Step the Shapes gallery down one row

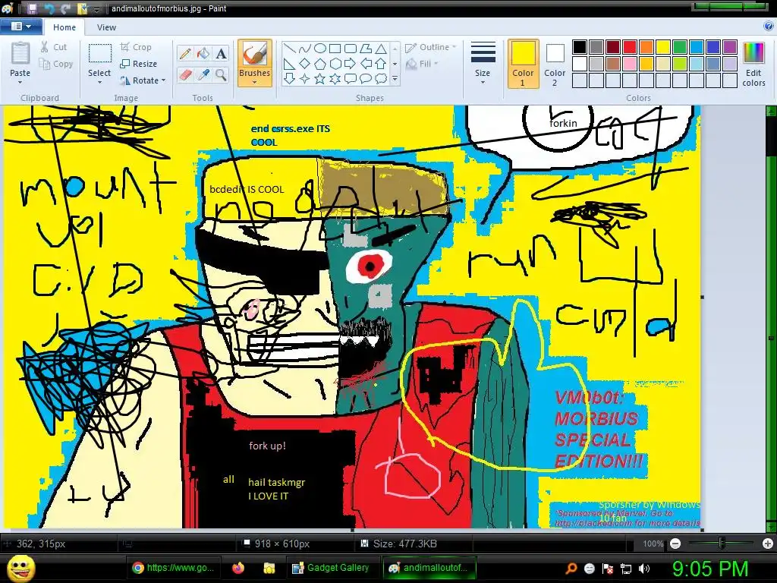[x=395, y=64]
